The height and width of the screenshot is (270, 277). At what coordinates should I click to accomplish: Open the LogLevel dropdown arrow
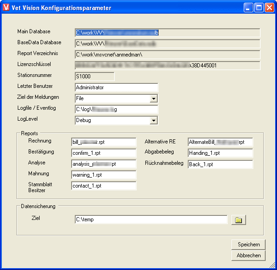click(x=154, y=121)
